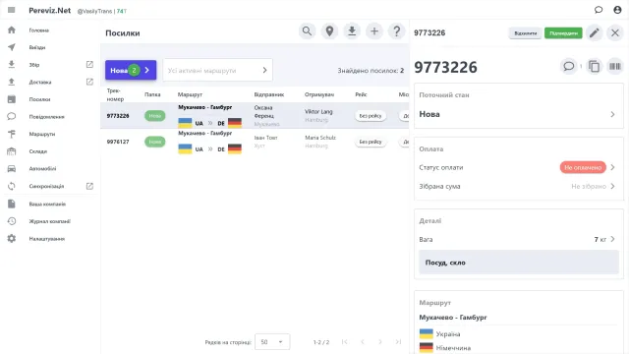Open Головна in sidebar
This screenshot has width=629, height=354.
point(39,30)
